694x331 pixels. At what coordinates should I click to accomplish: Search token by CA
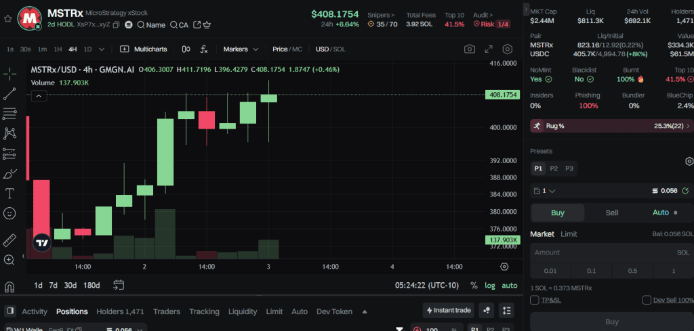[x=179, y=25]
